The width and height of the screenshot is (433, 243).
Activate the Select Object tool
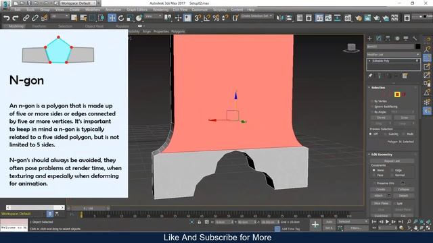(x=74, y=18)
